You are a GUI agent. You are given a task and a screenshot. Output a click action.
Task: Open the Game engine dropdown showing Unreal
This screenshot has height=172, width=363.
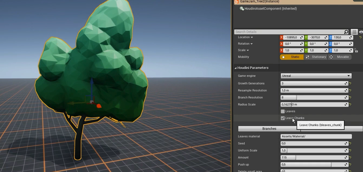(316, 76)
